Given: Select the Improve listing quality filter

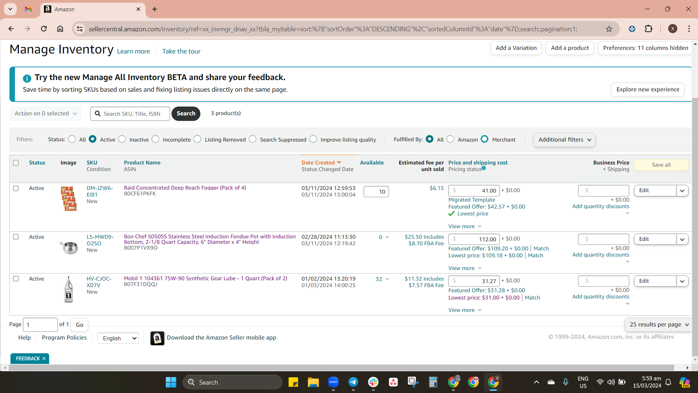Looking at the screenshot, I should click(x=313, y=139).
